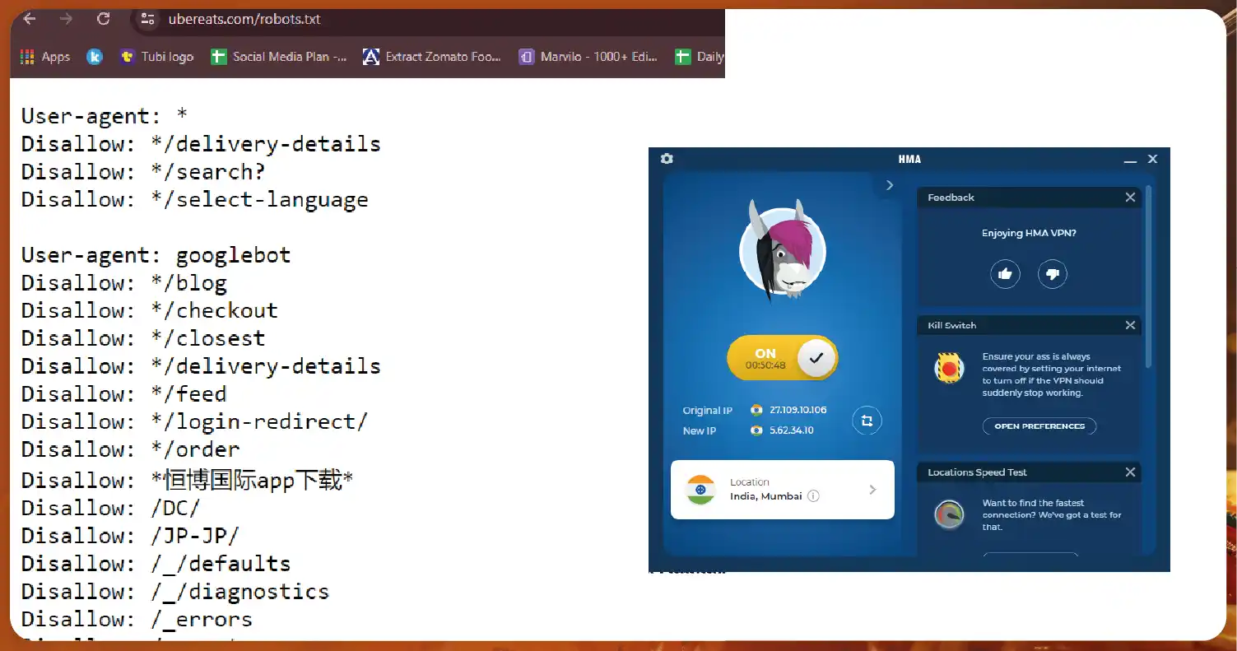Click the 'Disallow: /JP-JP/' line
Viewport: 1237px width, 651px height.
[x=130, y=536]
